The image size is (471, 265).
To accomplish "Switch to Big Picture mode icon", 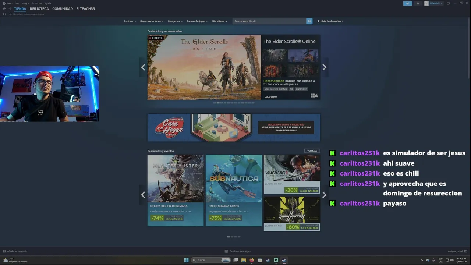I will pos(448,3).
